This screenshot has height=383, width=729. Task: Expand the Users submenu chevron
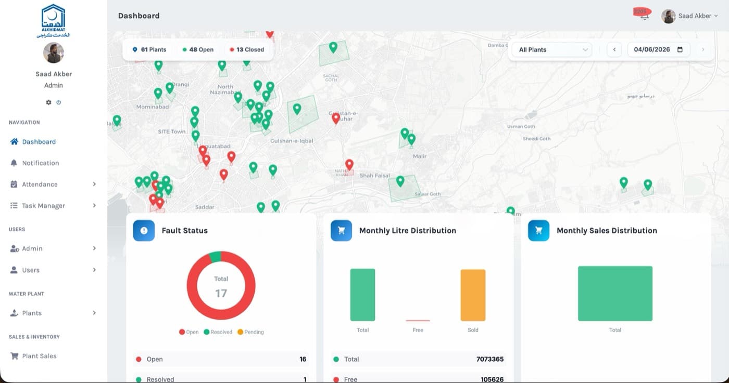coord(94,270)
